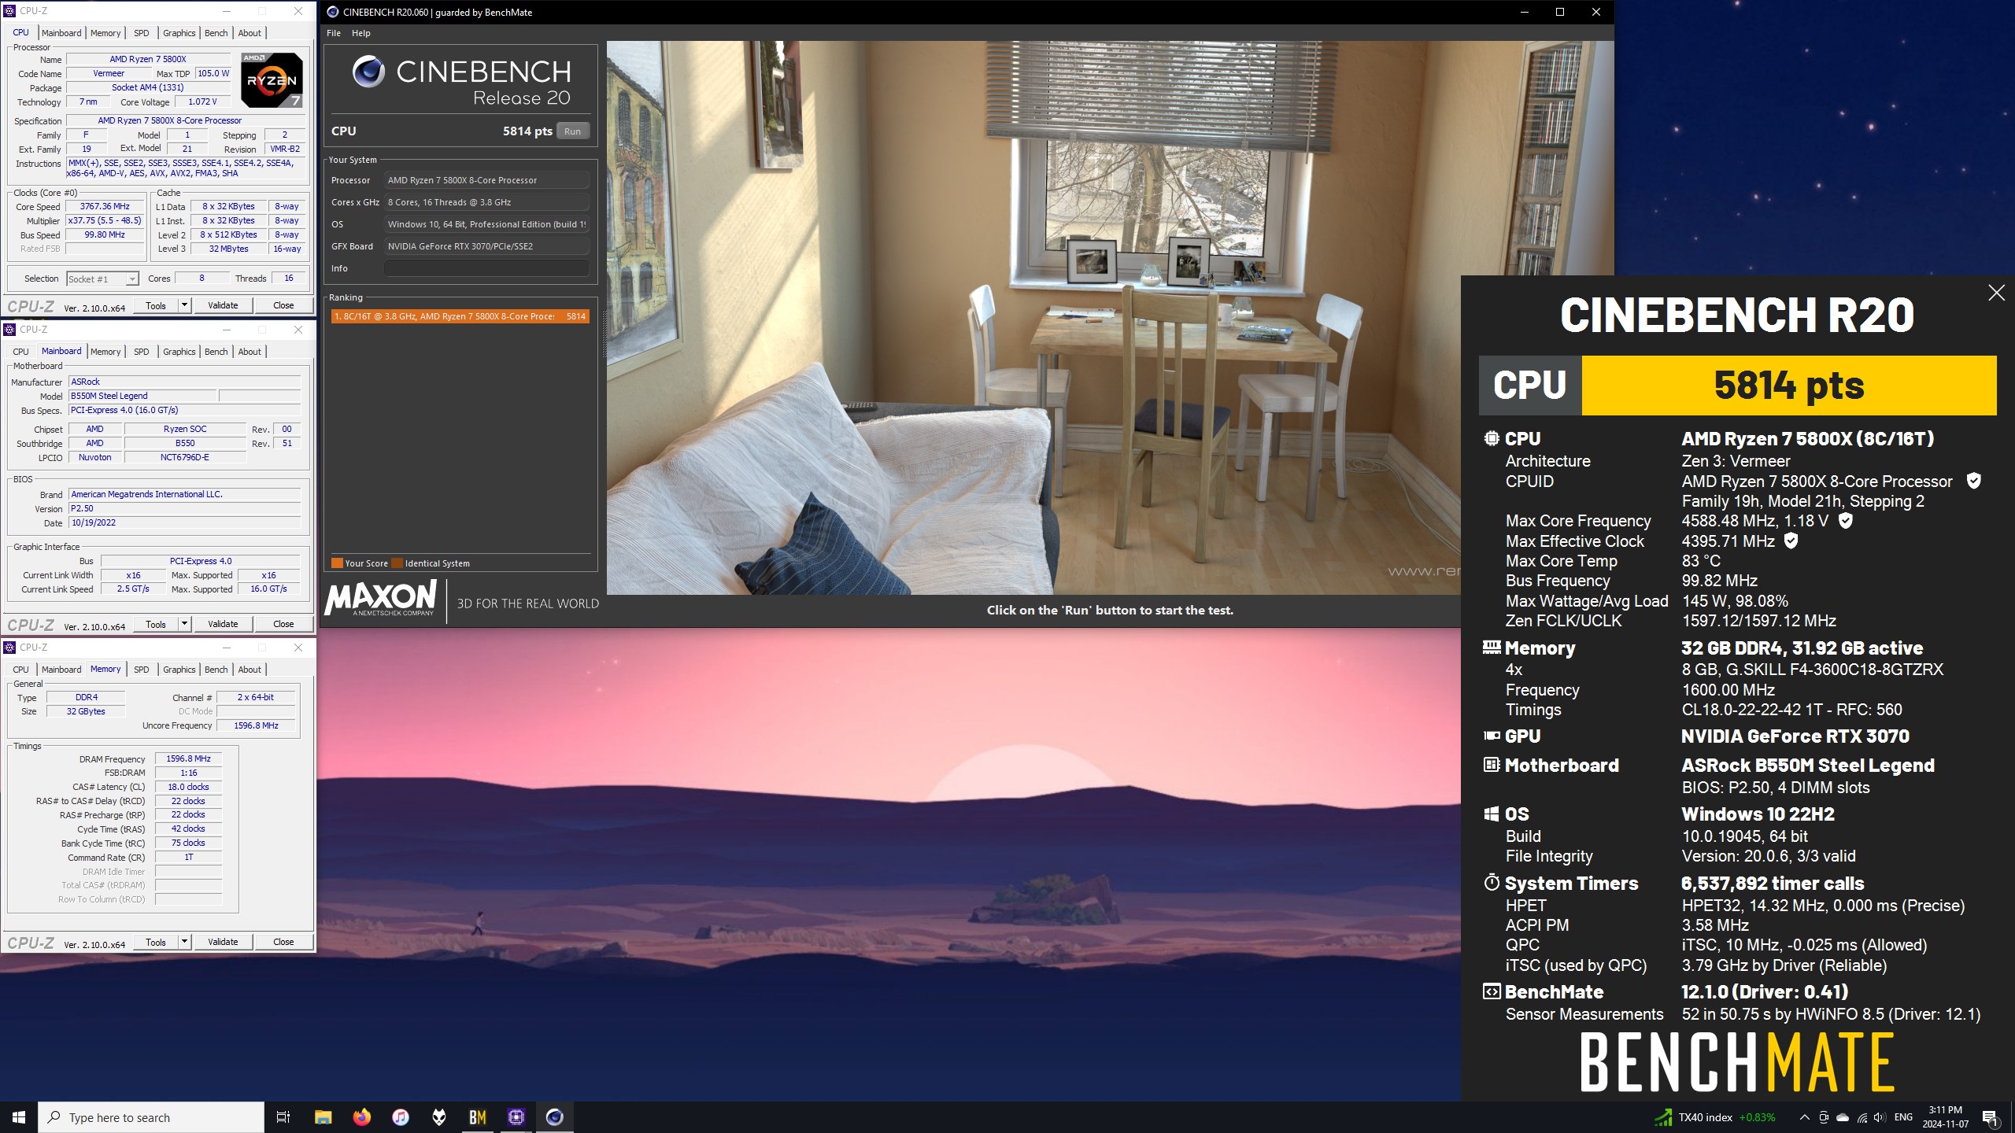
Task: Open OneDrive cloud tray icon
Action: point(1843,1117)
